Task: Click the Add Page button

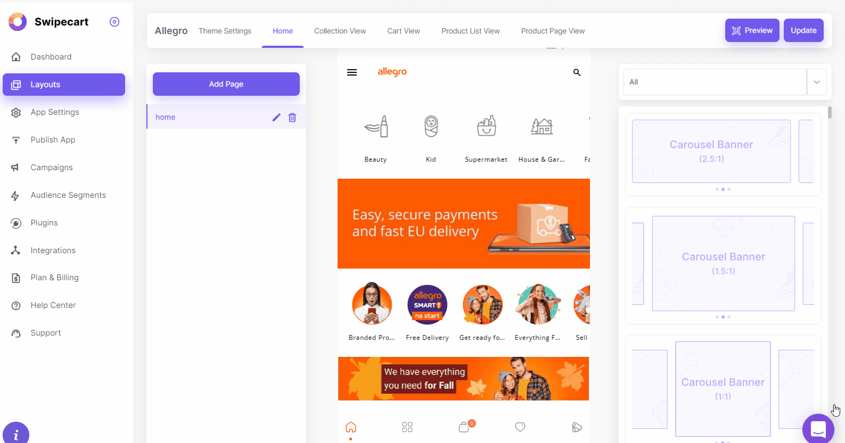Action: 226,84
